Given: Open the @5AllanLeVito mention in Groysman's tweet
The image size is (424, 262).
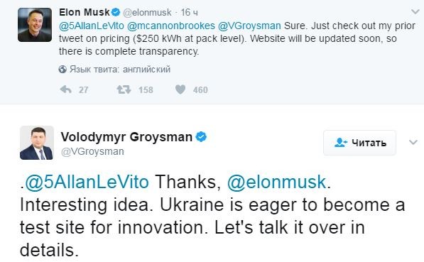Looking at the screenshot, I should (87, 182).
